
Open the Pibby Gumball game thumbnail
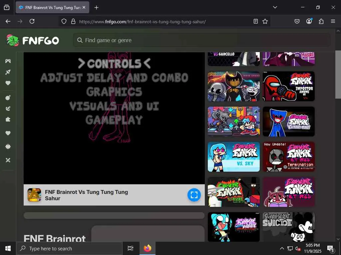point(234,227)
